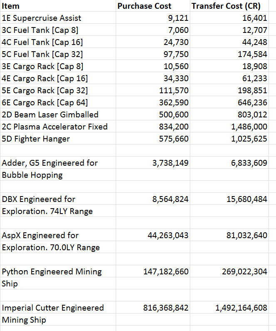Click the purchase cost value 44,263,043
Viewport: 276px width, 331px height.
click(x=168, y=235)
